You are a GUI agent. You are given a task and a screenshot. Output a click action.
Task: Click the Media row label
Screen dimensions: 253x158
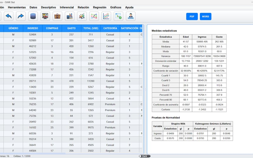[165, 42]
